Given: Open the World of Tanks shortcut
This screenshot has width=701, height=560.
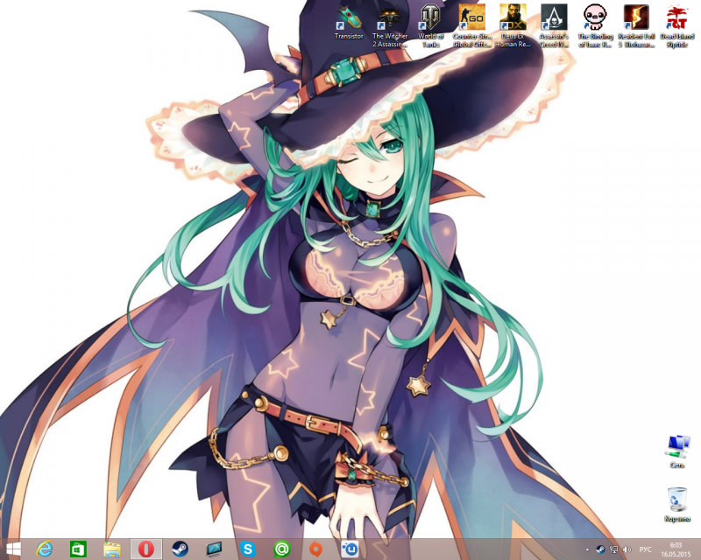Looking at the screenshot, I should [430, 27].
